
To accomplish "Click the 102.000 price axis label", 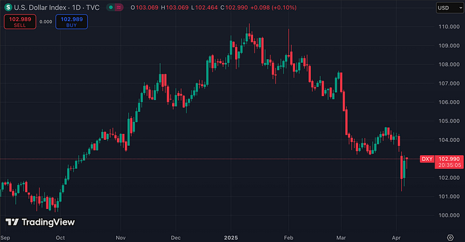I will [449, 178].
